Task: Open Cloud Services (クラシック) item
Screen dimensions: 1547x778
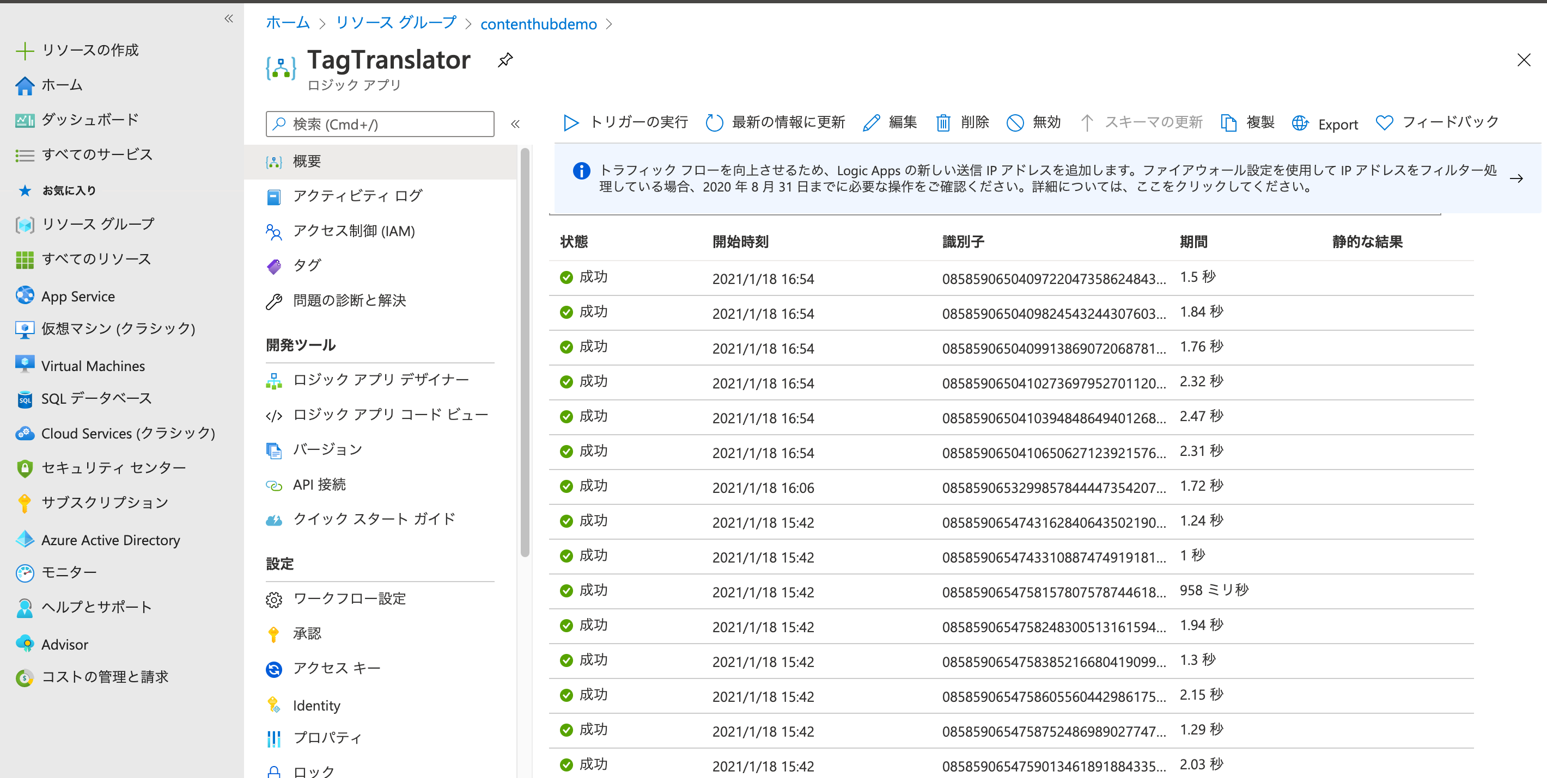Action: 115,433
